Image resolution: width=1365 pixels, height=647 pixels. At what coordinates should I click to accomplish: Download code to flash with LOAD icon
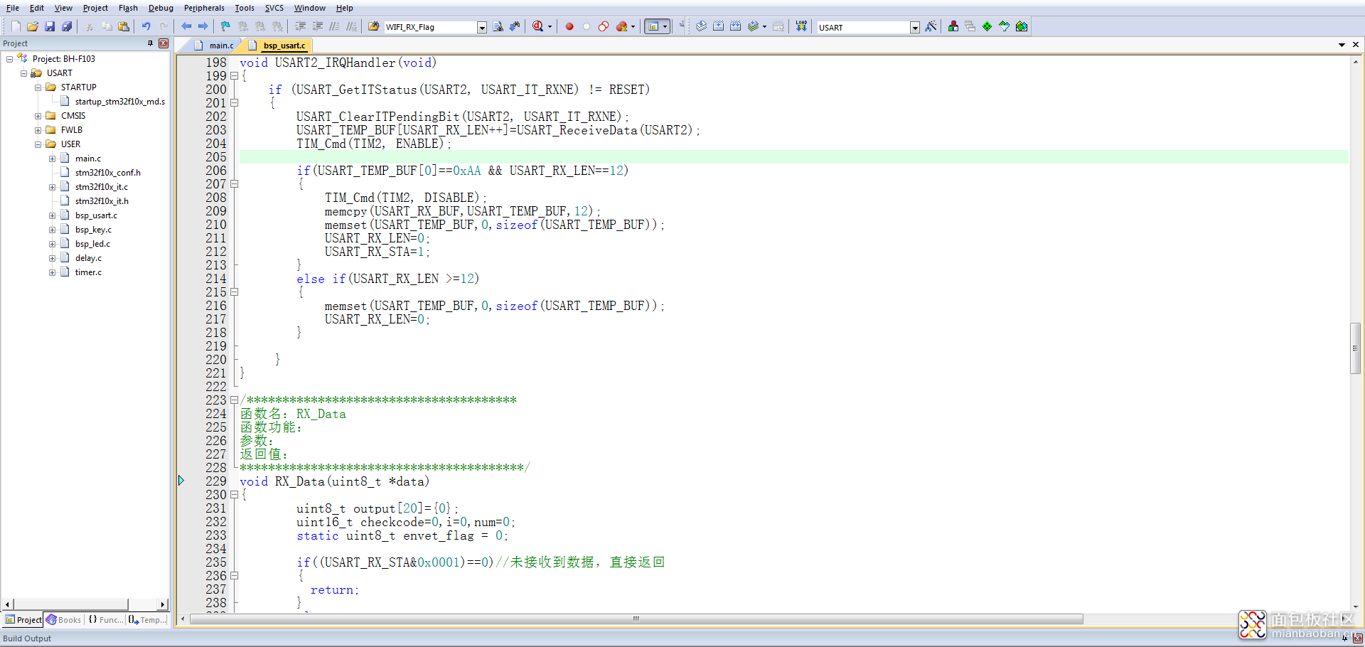pos(802,26)
